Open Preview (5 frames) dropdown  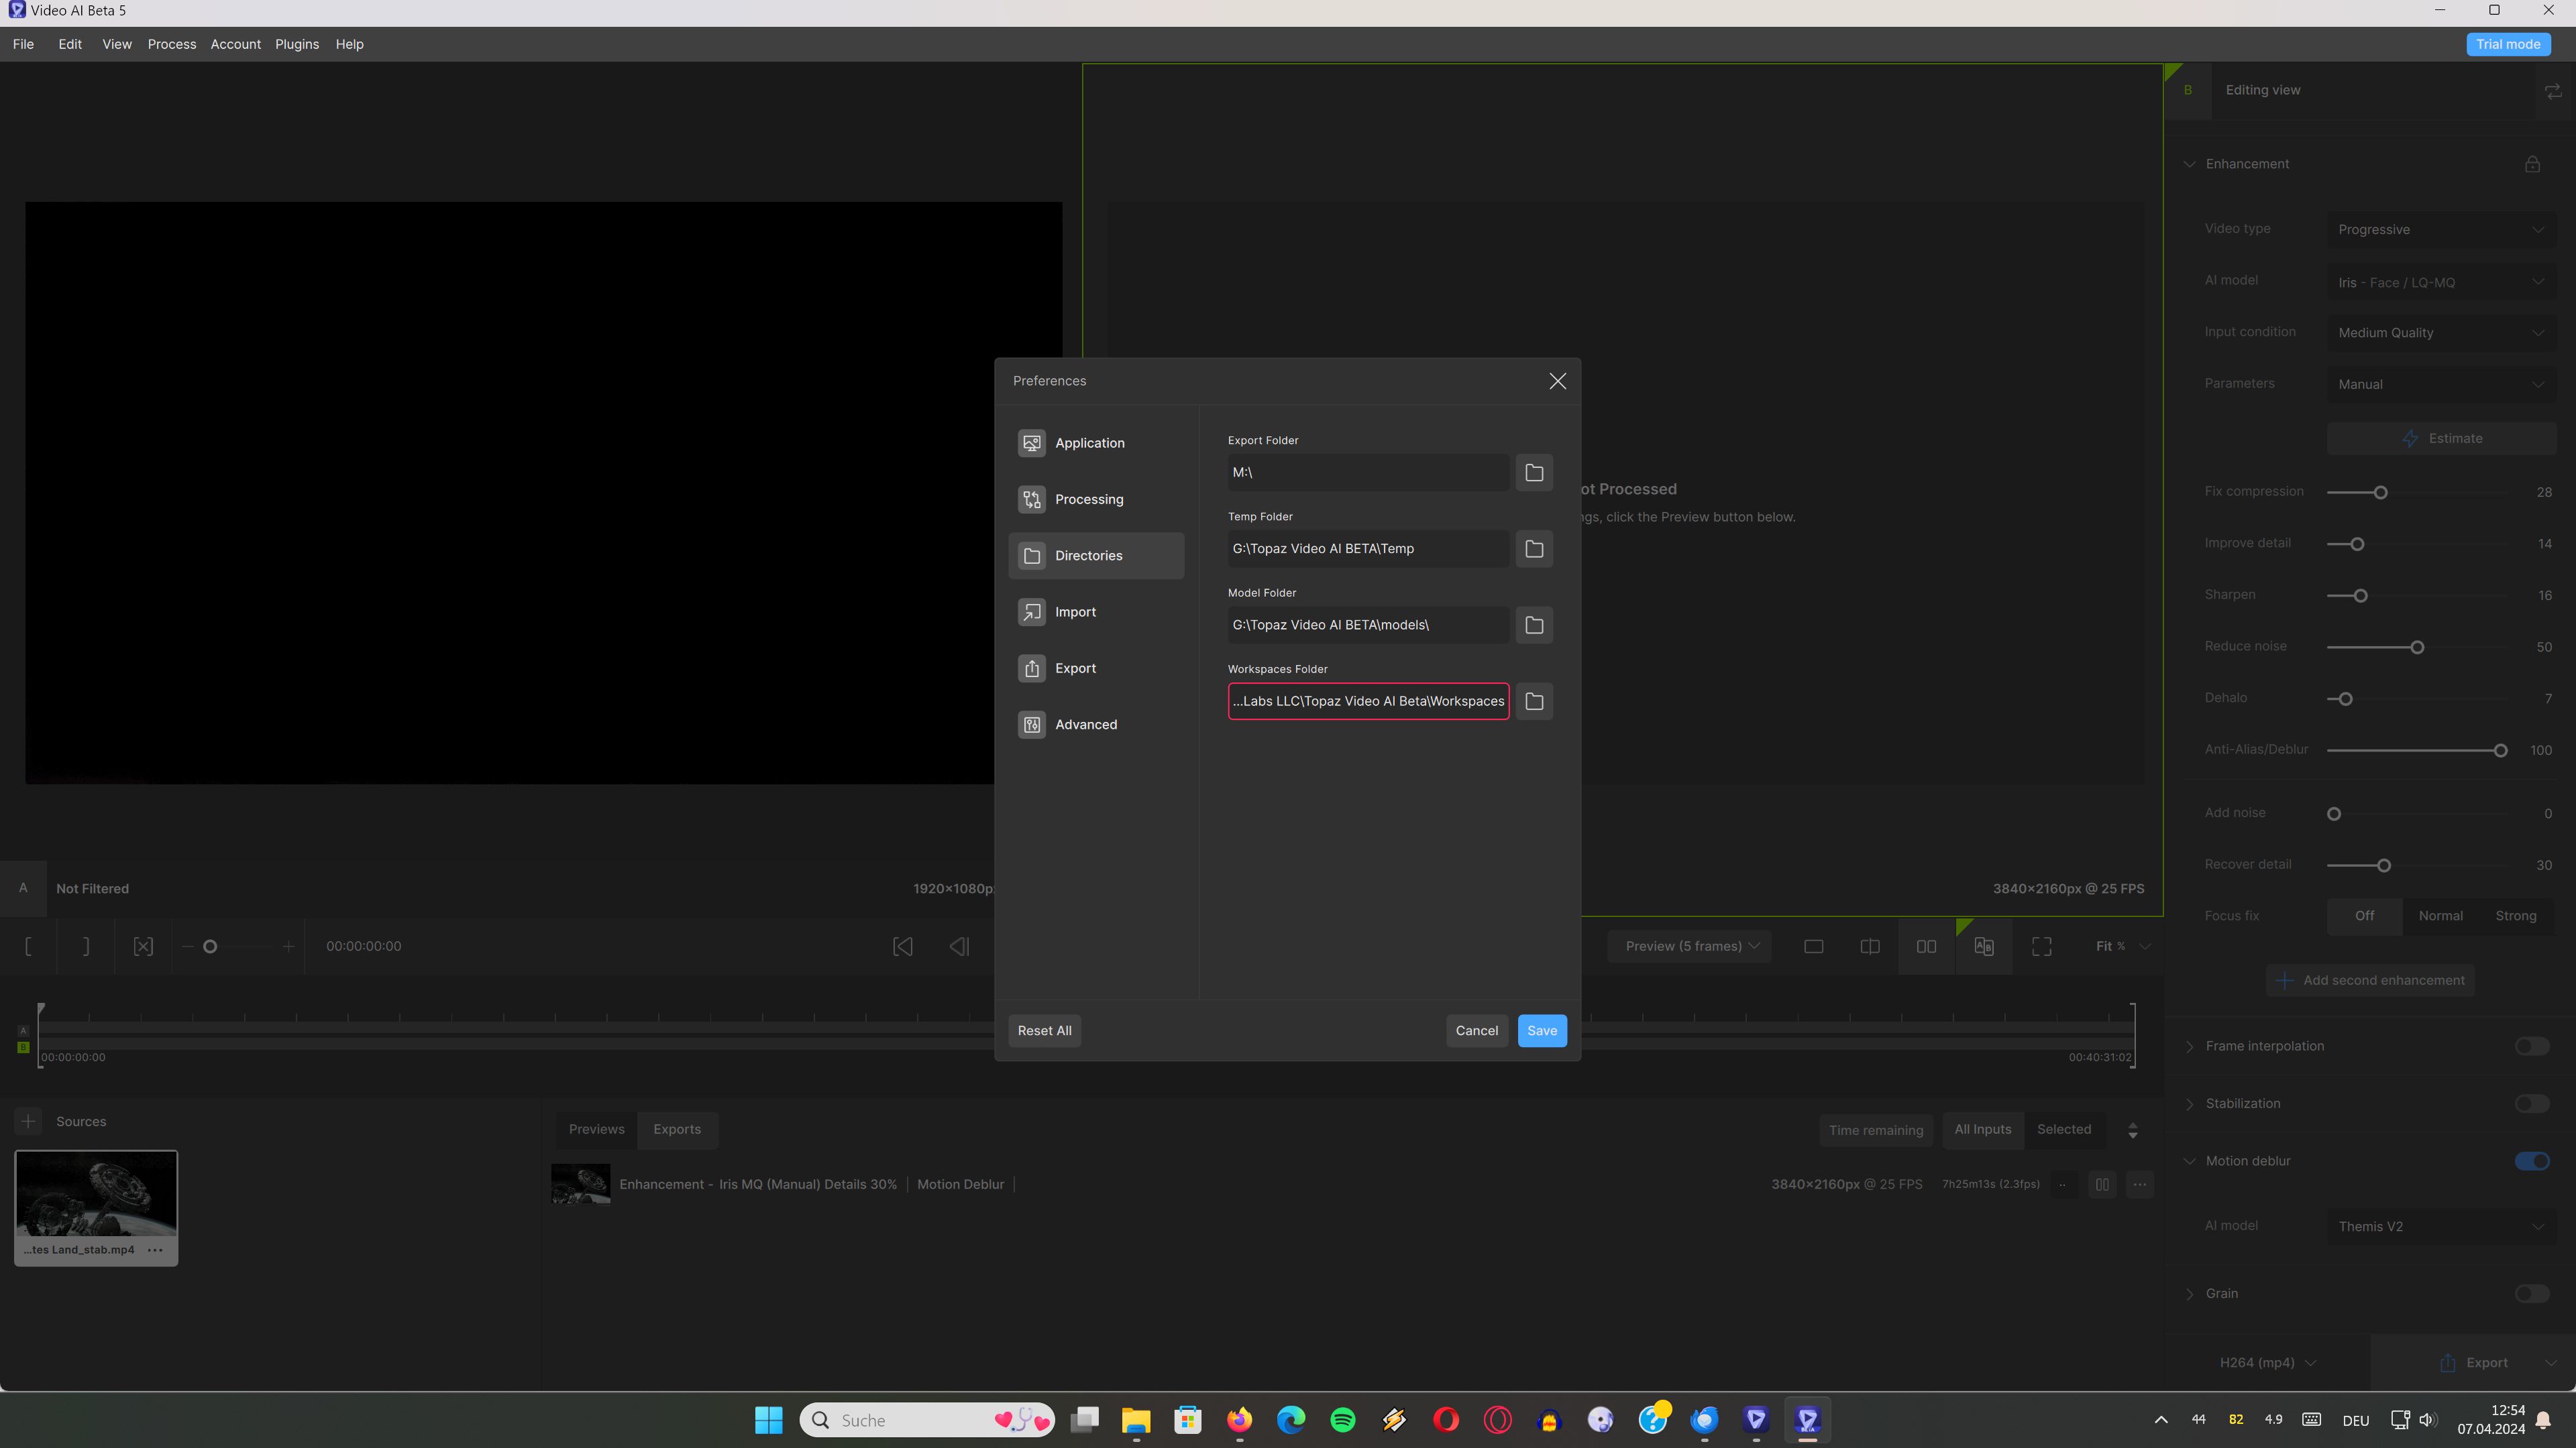click(1691, 947)
